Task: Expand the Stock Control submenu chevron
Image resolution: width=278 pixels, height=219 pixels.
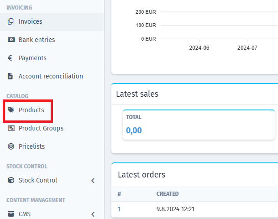Action: [x=93, y=181]
